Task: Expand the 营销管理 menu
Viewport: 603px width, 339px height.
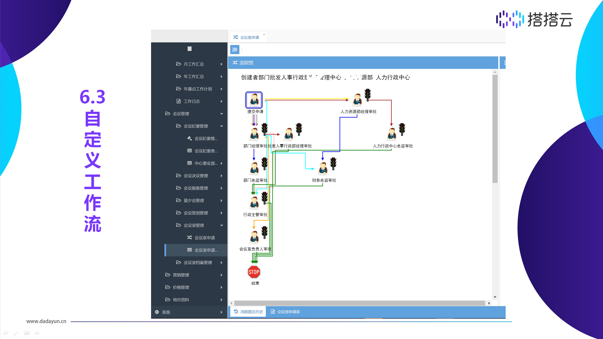Action: click(x=181, y=275)
